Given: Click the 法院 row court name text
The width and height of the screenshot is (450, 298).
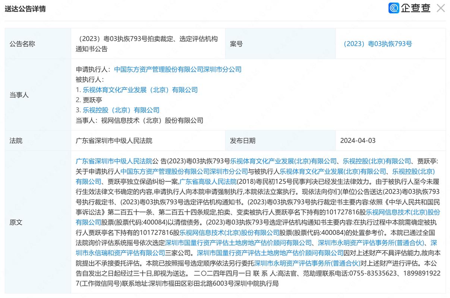Looking at the screenshot, I should click(113, 140).
